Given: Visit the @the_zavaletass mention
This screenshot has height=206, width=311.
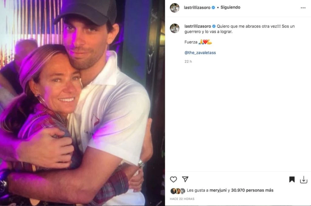Looking at the screenshot, I should (x=200, y=53).
